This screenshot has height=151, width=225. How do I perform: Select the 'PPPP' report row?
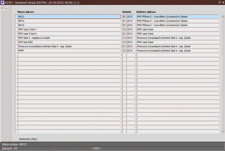click(x=69, y=51)
